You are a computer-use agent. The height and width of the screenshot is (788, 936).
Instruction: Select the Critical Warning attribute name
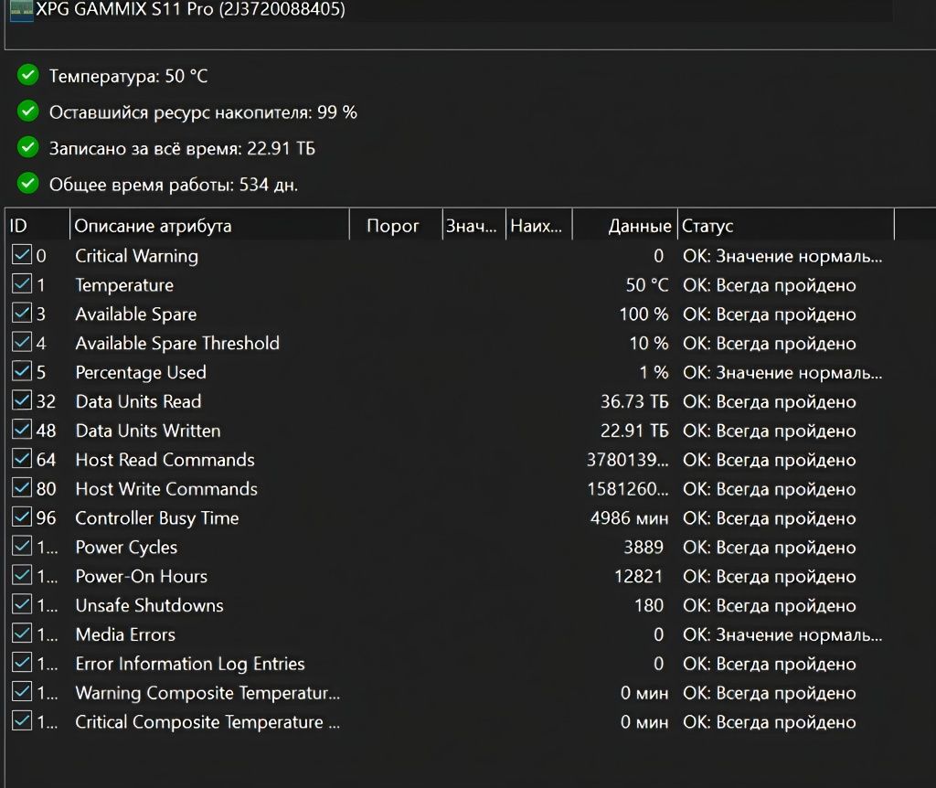click(x=137, y=255)
